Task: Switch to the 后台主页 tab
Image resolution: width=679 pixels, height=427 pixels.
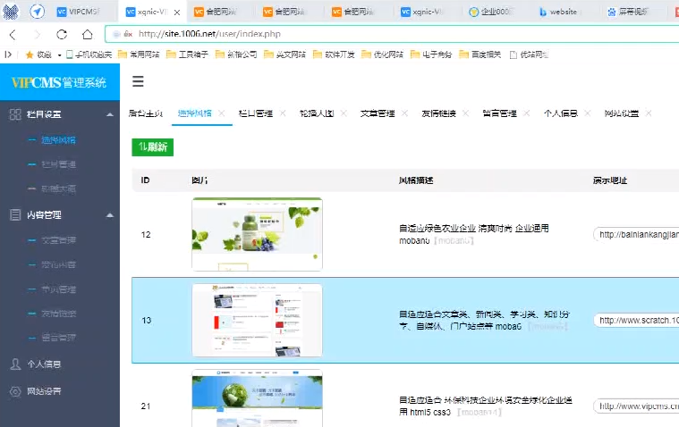Action: [146, 113]
